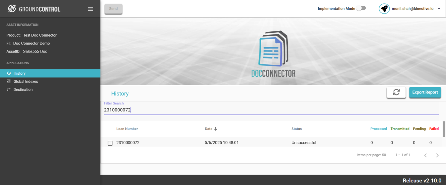
Task: Click the vertical scrollbar beside the table
Action: [x=444, y=129]
